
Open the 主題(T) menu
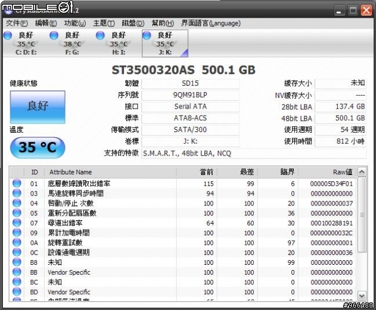[x=104, y=23]
